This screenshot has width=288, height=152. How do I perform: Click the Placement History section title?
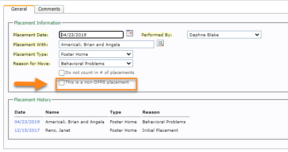click(33, 100)
